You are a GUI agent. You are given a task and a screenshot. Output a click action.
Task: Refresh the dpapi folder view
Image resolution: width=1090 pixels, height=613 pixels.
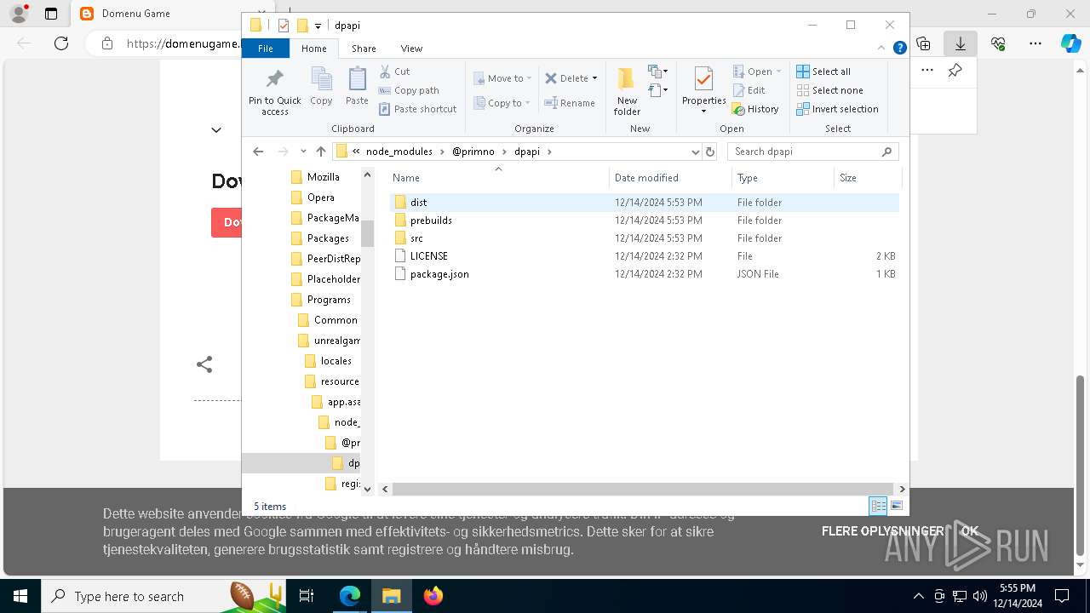coord(710,152)
